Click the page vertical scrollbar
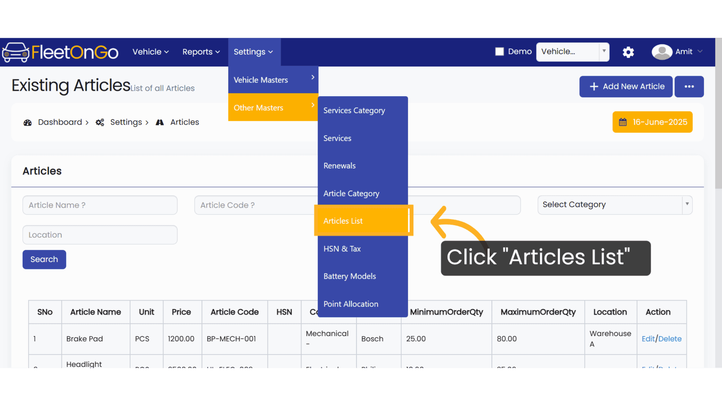Image resolution: width=722 pixels, height=406 pixels. 718,113
